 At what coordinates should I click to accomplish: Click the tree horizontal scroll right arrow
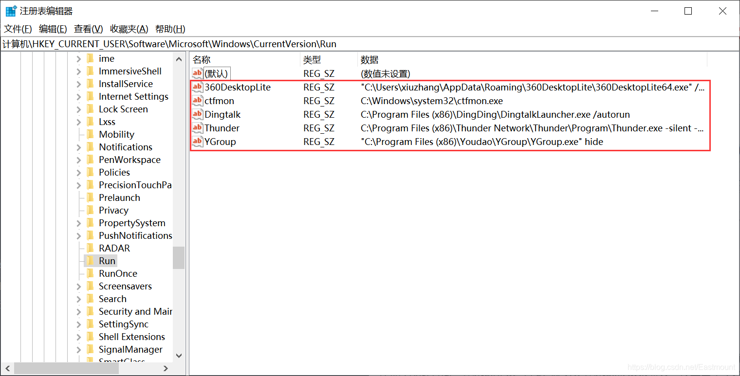166,369
